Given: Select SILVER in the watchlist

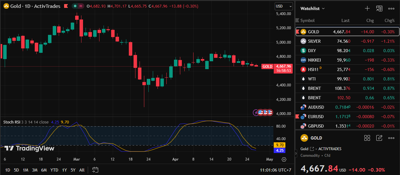Looking at the screenshot, I should click(314, 41).
